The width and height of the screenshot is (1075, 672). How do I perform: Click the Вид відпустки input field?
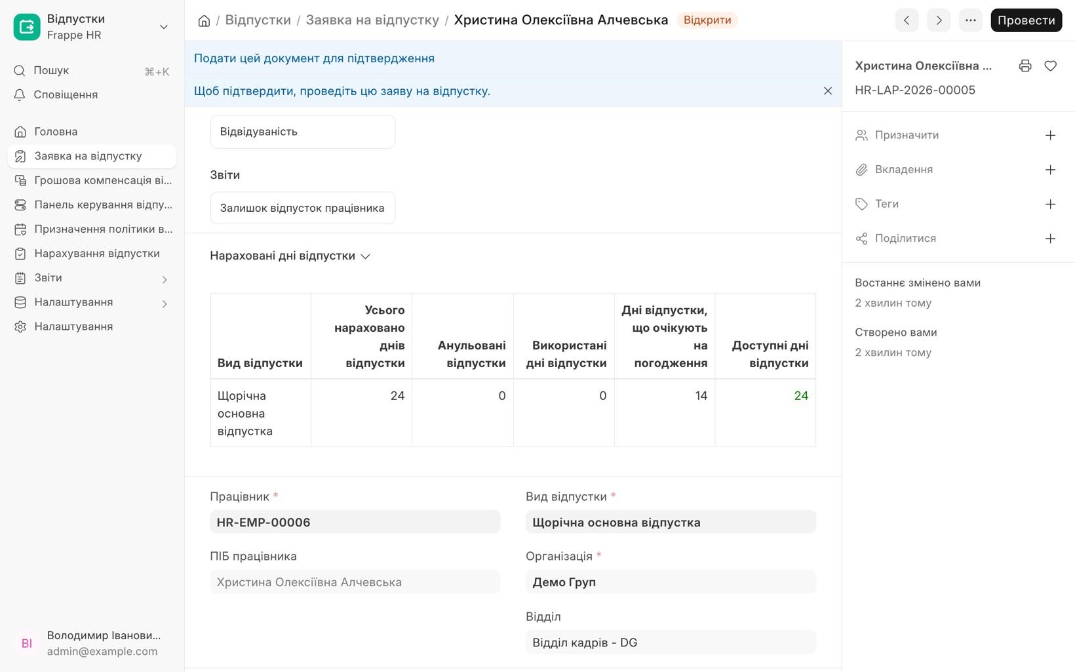coord(671,522)
